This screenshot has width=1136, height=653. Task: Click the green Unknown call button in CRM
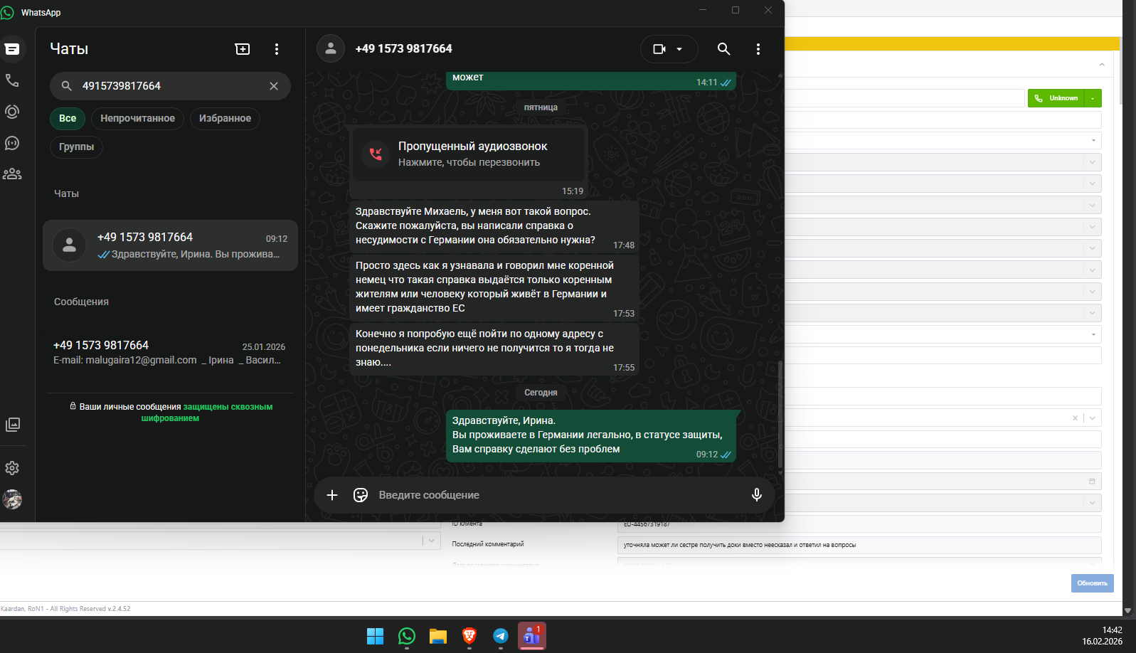point(1056,98)
